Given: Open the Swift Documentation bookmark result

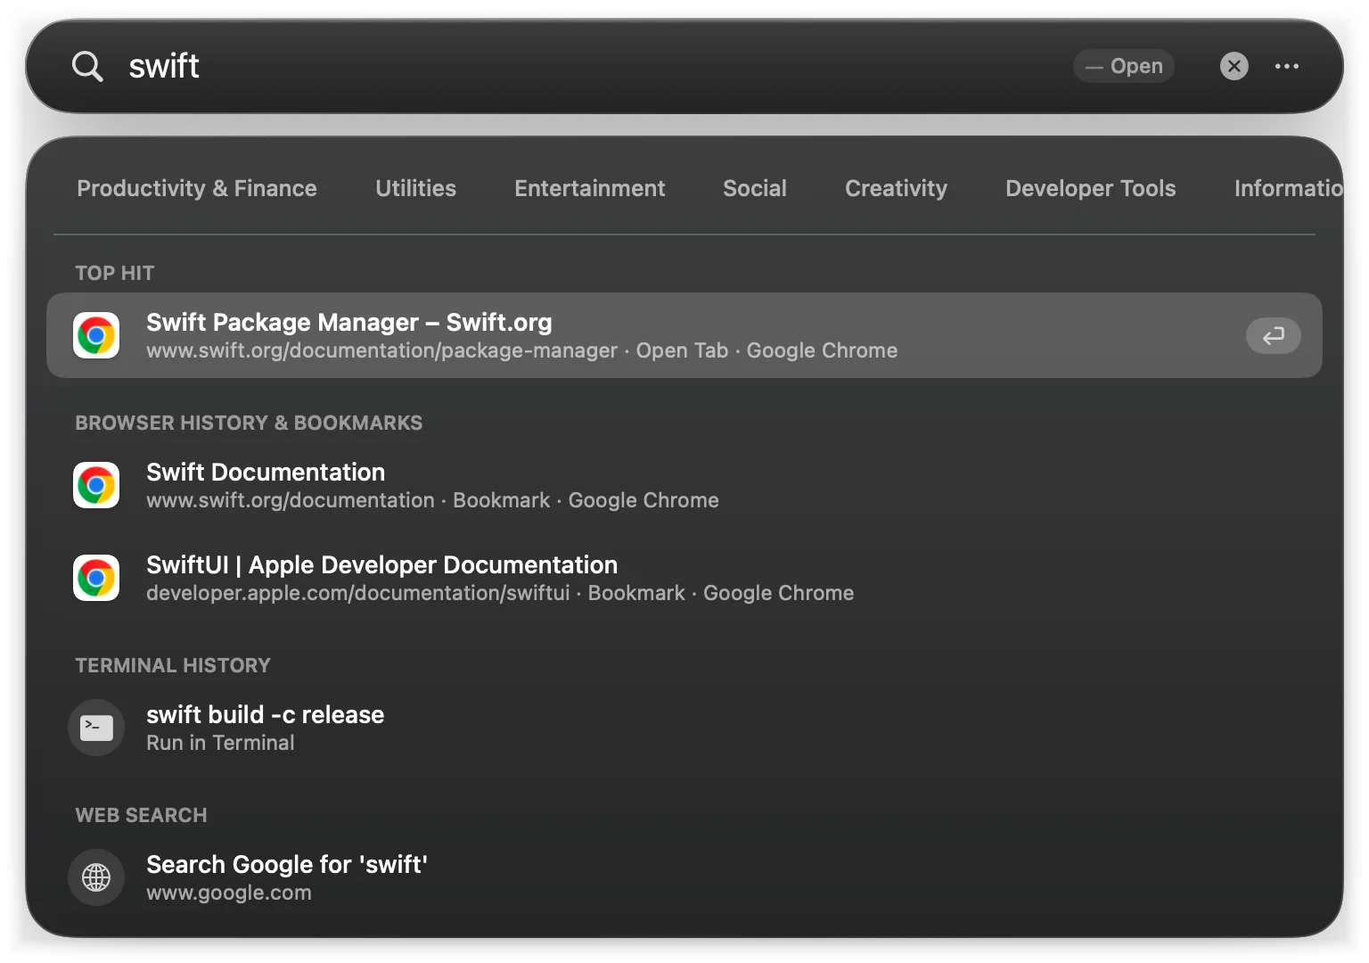Looking at the screenshot, I should click(684, 485).
